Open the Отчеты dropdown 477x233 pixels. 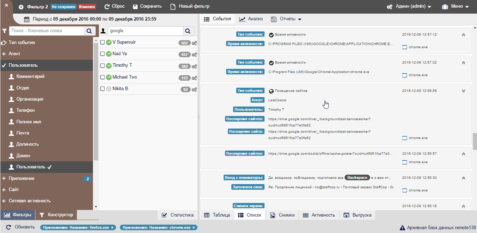tap(286, 19)
